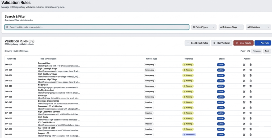Click the Active status of Longest LOS
Screen dimensions: 272x138
tap(221, 135)
